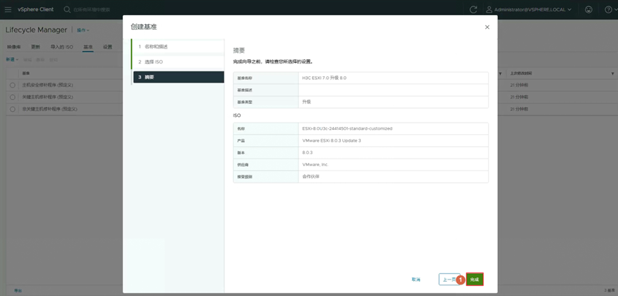Click the baseline name H3C ESXi 7.0 升级 8.0

(x=324, y=78)
